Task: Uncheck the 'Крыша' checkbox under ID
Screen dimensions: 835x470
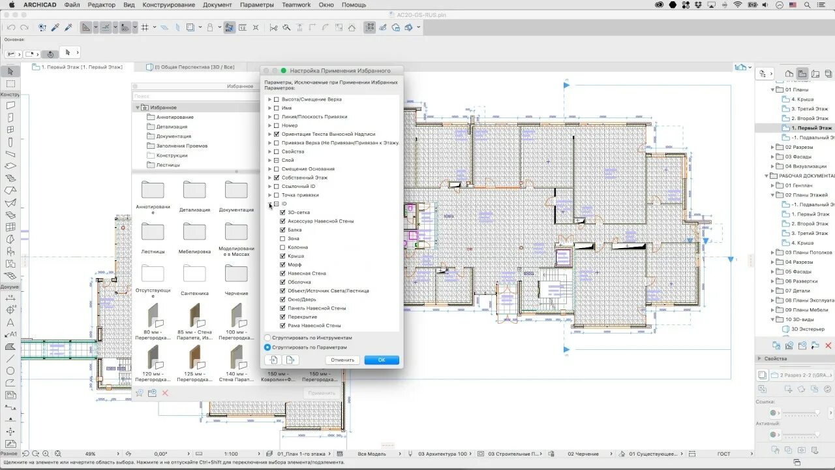Action: click(282, 256)
